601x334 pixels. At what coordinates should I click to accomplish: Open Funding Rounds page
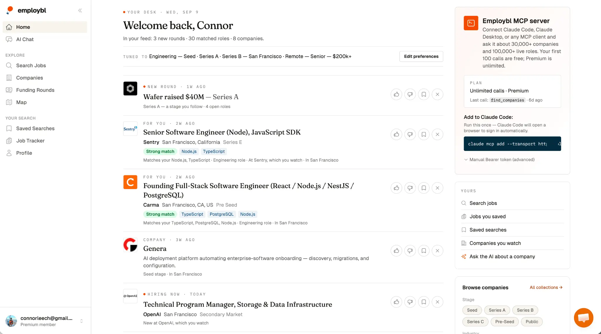point(45,90)
